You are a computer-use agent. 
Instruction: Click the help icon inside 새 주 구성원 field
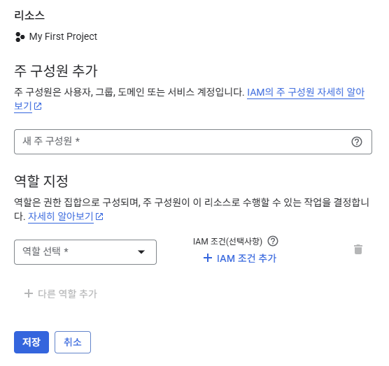point(357,142)
